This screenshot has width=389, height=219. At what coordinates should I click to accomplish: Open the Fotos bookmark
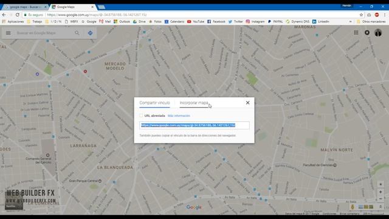pyautogui.click(x=155, y=22)
